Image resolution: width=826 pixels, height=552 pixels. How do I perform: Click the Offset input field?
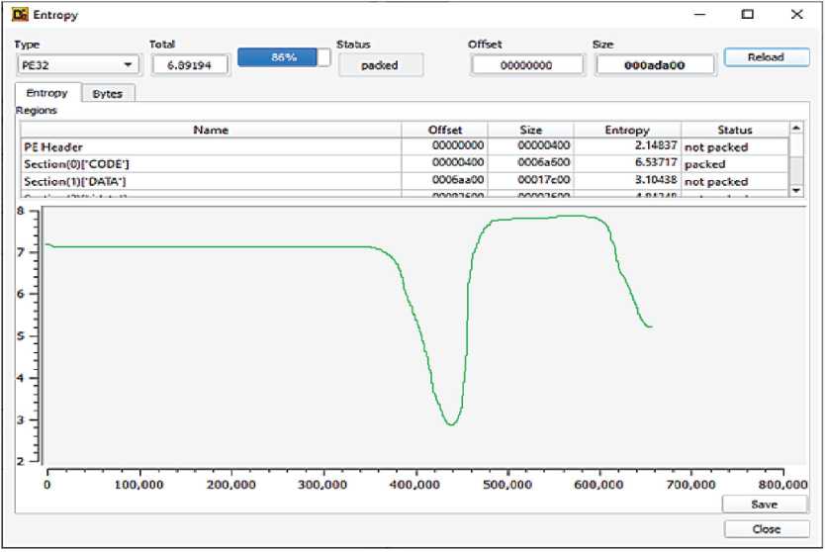point(526,65)
